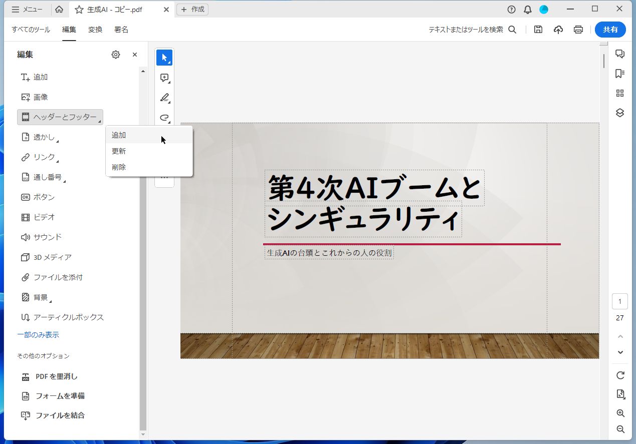The image size is (636, 444).
Task: Activate the selection arrow tool
Action: point(164,57)
